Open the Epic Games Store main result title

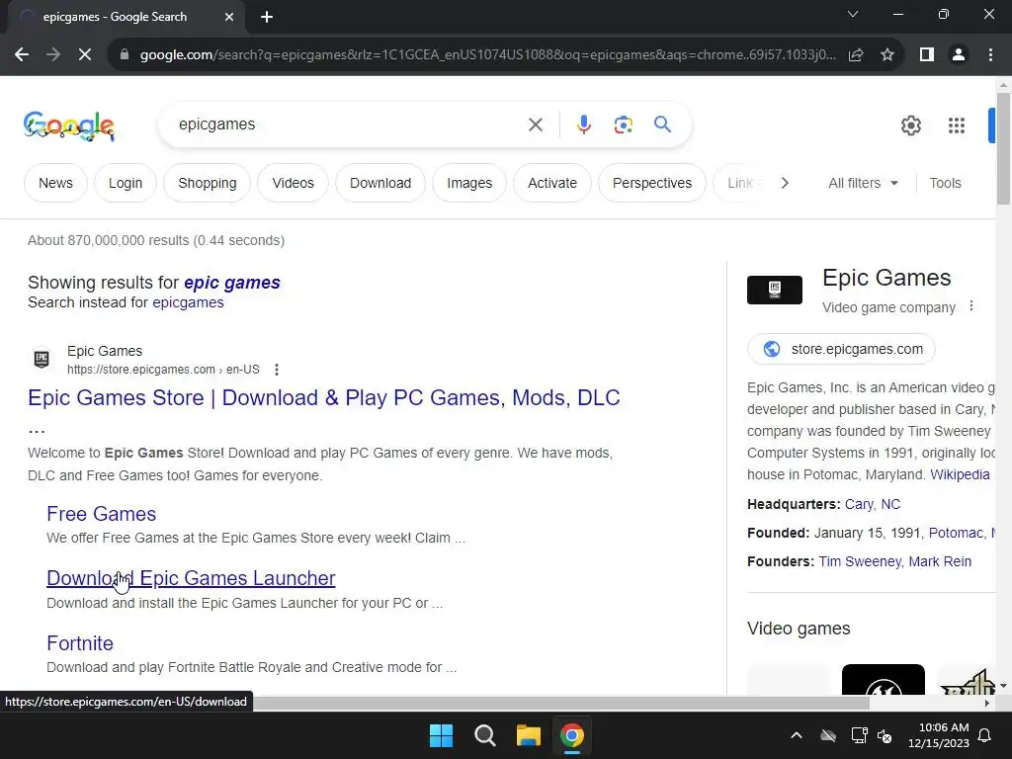coord(324,397)
